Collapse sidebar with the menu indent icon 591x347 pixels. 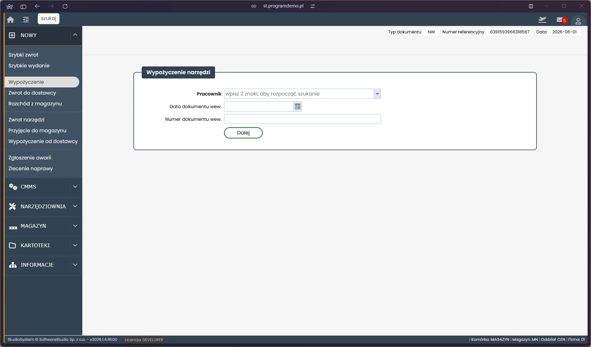(26, 20)
